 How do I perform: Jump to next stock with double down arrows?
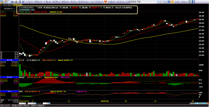click(x=23, y=2)
